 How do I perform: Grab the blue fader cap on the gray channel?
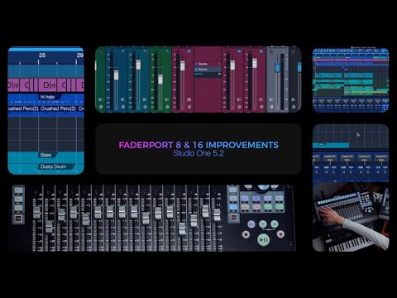[277, 67]
